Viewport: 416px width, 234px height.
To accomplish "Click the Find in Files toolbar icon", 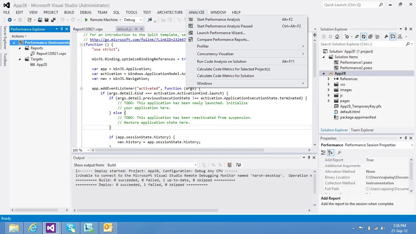I will 150,20.
